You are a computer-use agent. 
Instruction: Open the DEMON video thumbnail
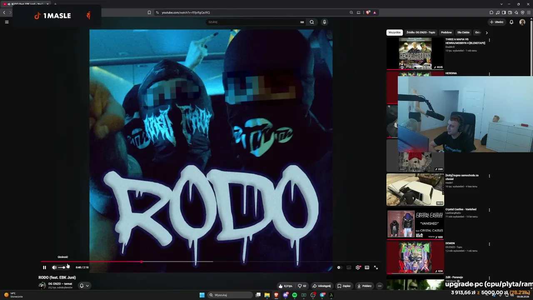pos(415,257)
